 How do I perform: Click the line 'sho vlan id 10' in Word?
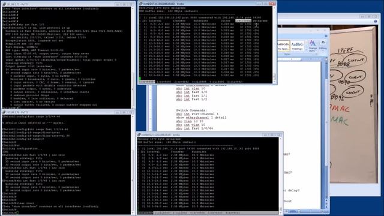tap(190, 121)
